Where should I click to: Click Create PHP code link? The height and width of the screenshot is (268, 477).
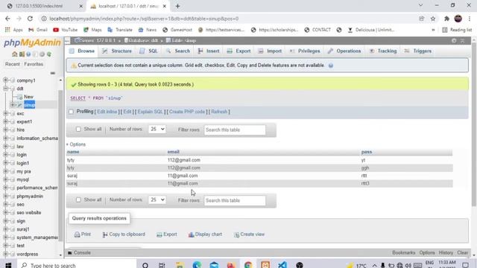187,112
